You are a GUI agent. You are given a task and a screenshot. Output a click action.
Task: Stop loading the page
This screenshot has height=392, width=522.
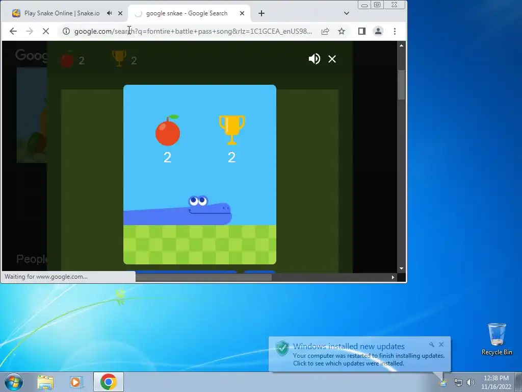tap(46, 31)
